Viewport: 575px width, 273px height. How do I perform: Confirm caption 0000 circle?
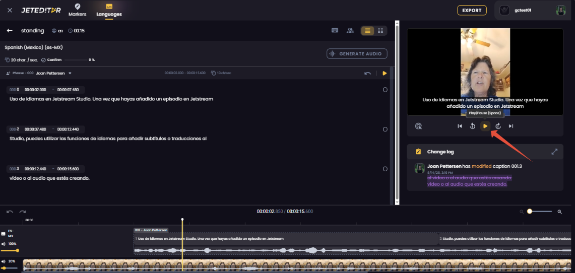click(385, 90)
